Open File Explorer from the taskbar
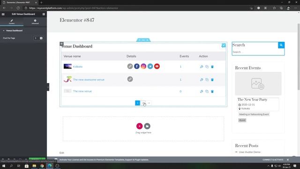 tap(34, 166)
